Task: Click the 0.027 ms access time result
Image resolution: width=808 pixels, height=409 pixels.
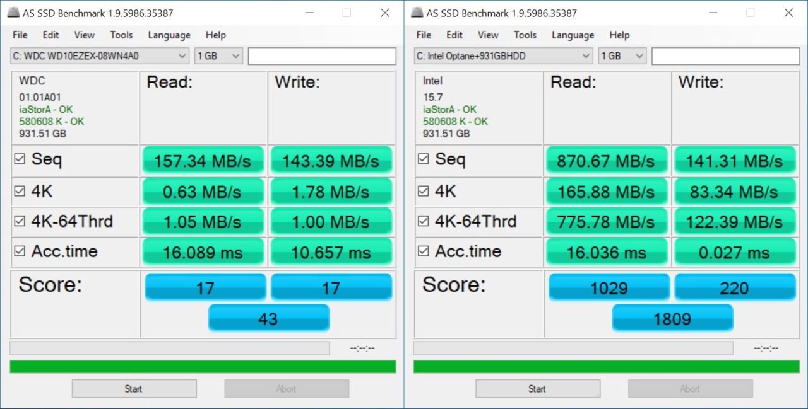Action: click(x=735, y=252)
